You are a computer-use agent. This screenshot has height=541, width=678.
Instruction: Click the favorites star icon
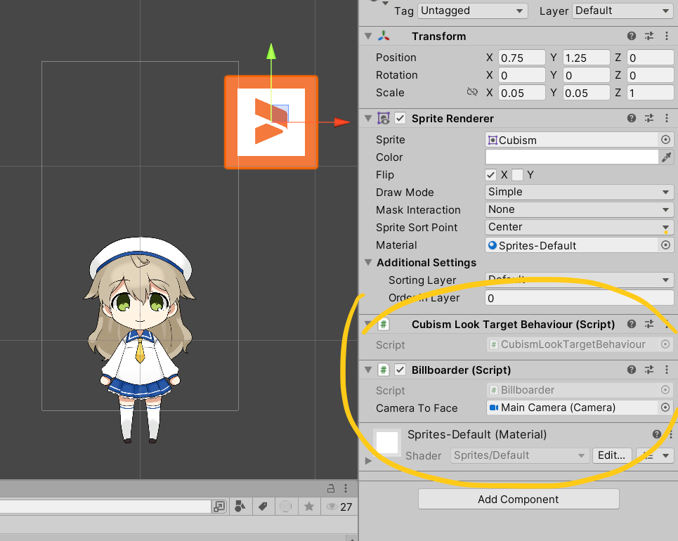tap(308, 507)
